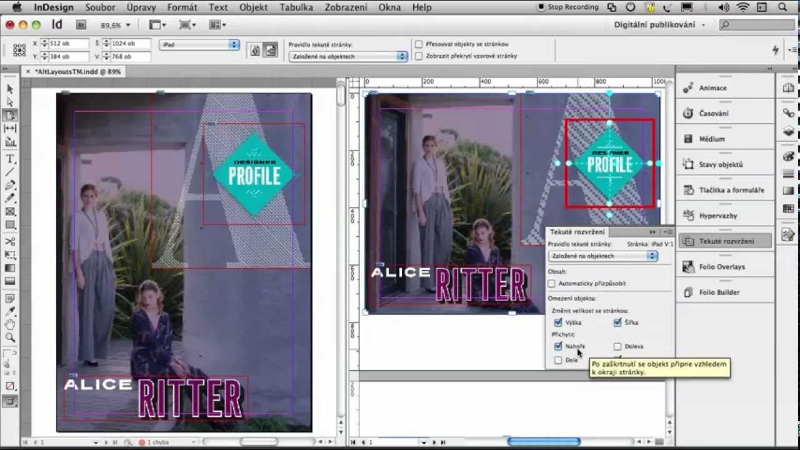Click the width 1024 ob field
Viewport: 800px width, 450px height.
130,44
